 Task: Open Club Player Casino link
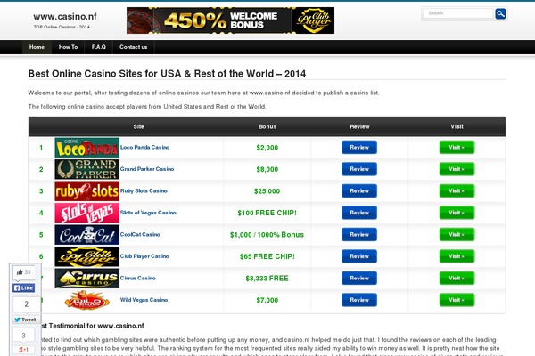click(x=144, y=256)
